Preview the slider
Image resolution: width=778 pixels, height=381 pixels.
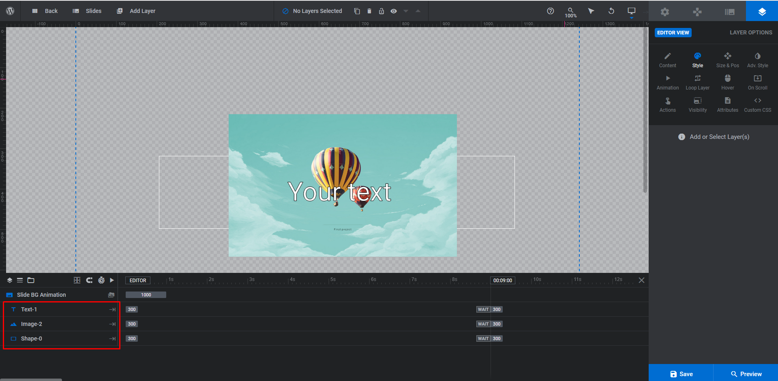click(x=746, y=373)
